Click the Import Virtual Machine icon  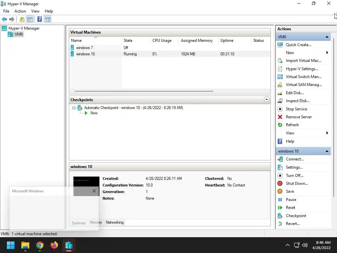pyautogui.click(x=280, y=61)
